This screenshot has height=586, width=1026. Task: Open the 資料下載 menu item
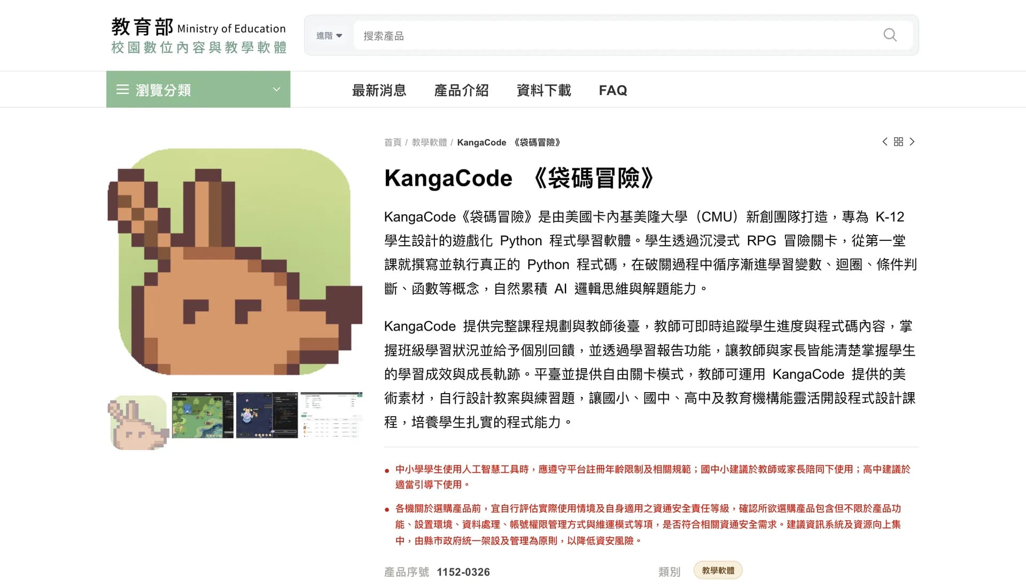coord(543,90)
